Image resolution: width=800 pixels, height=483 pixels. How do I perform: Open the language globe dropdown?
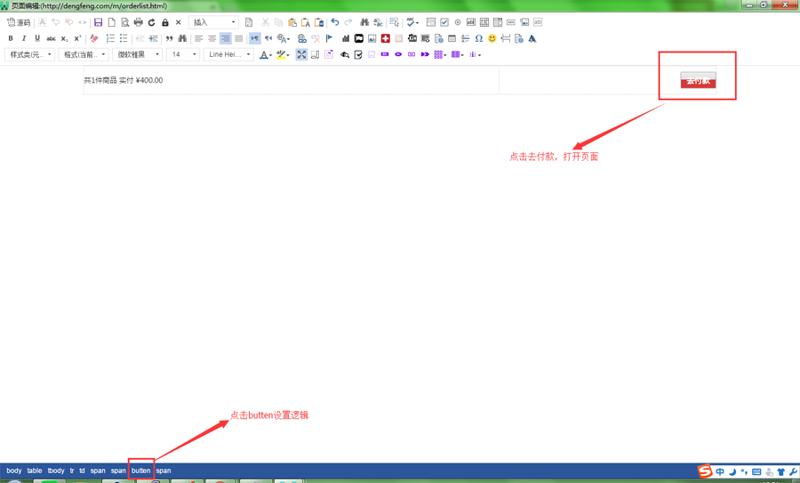[284, 38]
